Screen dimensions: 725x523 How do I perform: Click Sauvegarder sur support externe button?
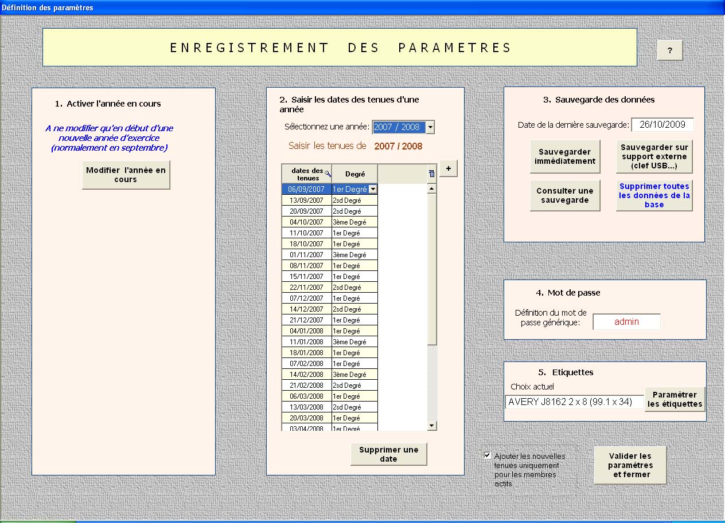tap(654, 156)
